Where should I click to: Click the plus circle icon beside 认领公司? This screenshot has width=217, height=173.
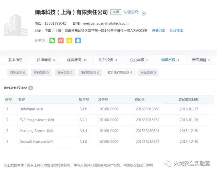click(x=144, y=14)
